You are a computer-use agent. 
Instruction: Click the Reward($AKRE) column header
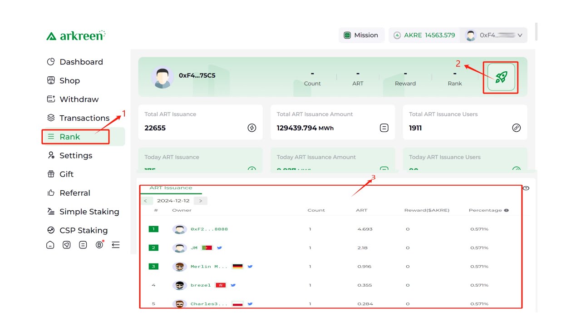pyautogui.click(x=427, y=210)
